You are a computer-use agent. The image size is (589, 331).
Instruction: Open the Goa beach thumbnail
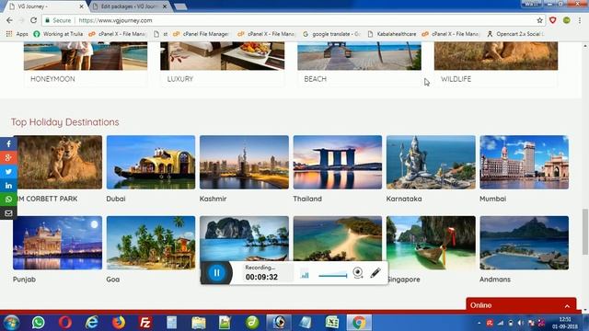click(151, 243)
